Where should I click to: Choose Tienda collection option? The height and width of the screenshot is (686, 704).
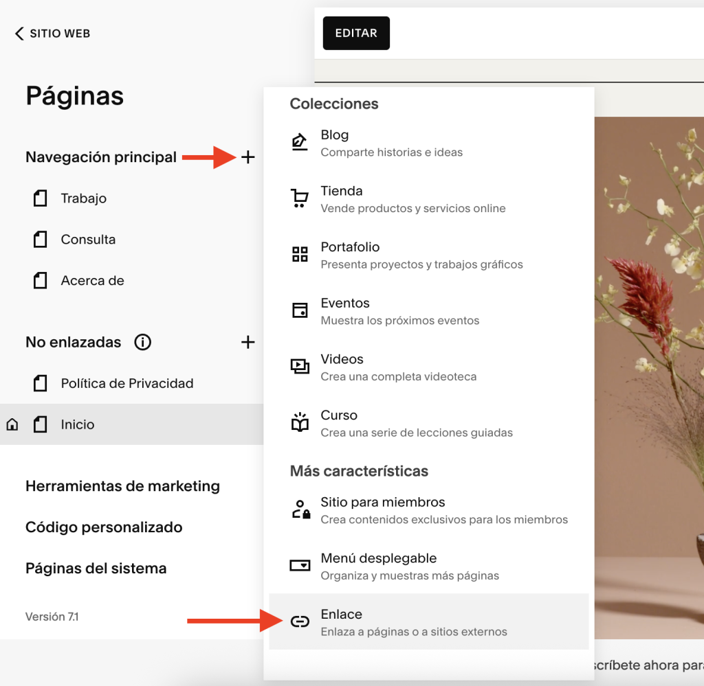[428, 200]
